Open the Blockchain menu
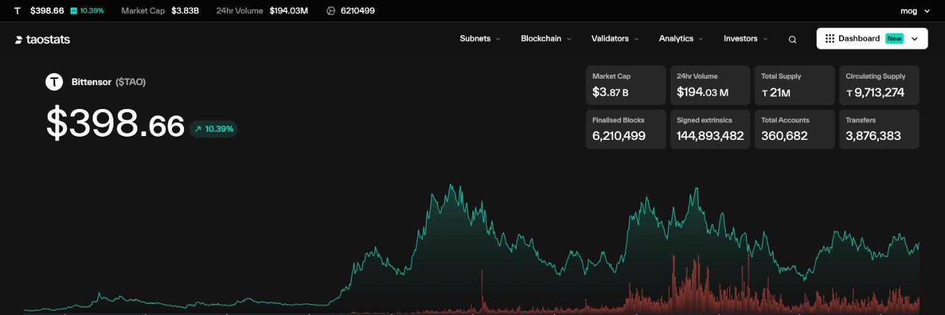Image resolution: width=945 pixels, height=315 pixels. tap(546, 38)
